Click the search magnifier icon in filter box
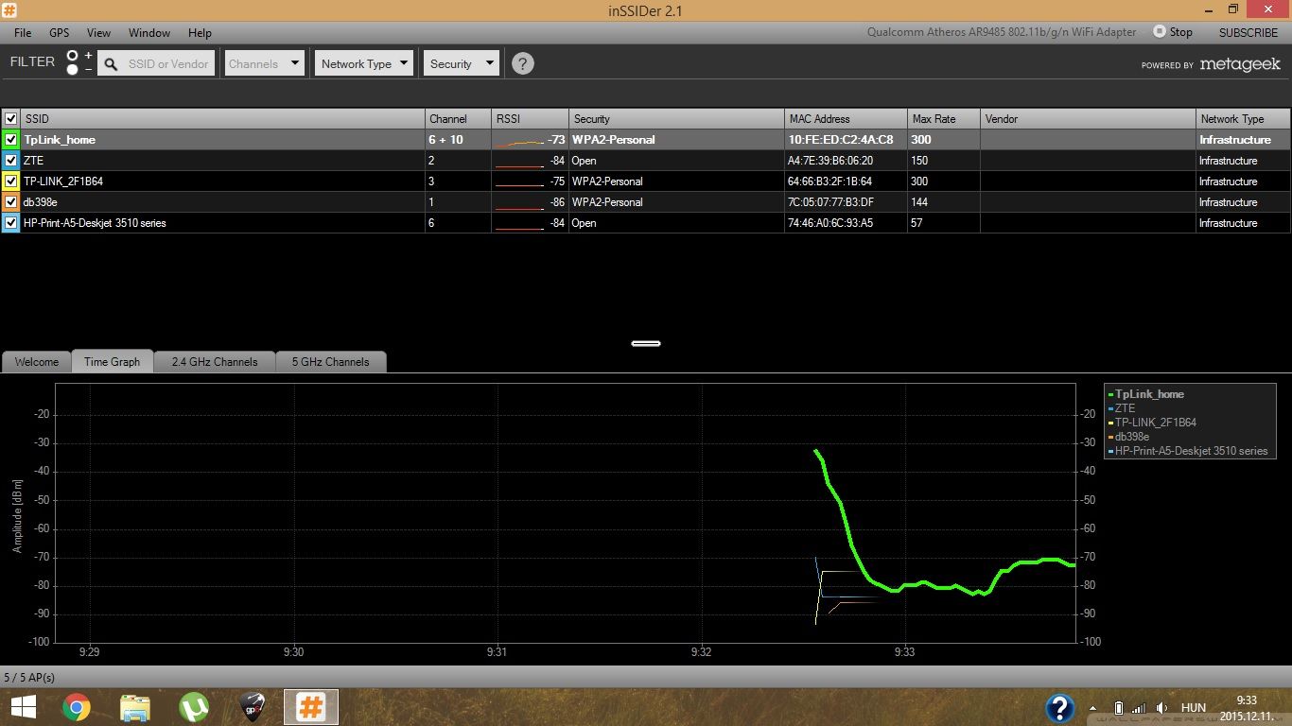 click(111, 64)
